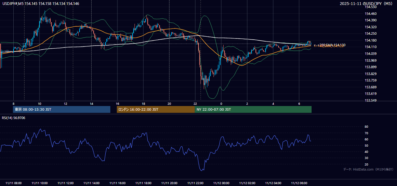Click price axis label 154.039
Viewport: 397px width, 186px height.
[x=371, y=54]
